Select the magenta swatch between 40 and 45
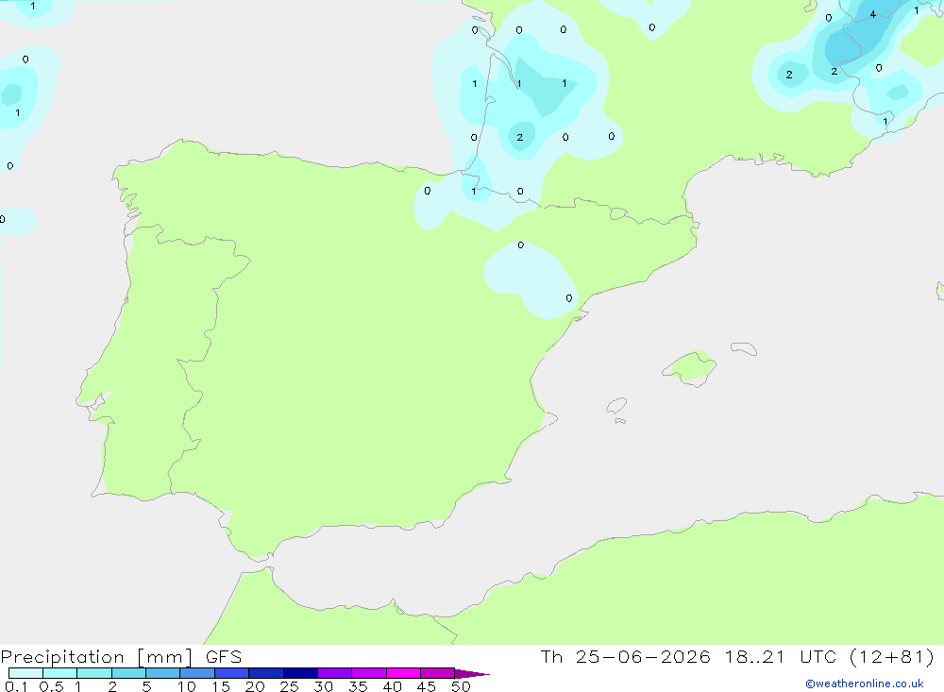 pos(403,673)
